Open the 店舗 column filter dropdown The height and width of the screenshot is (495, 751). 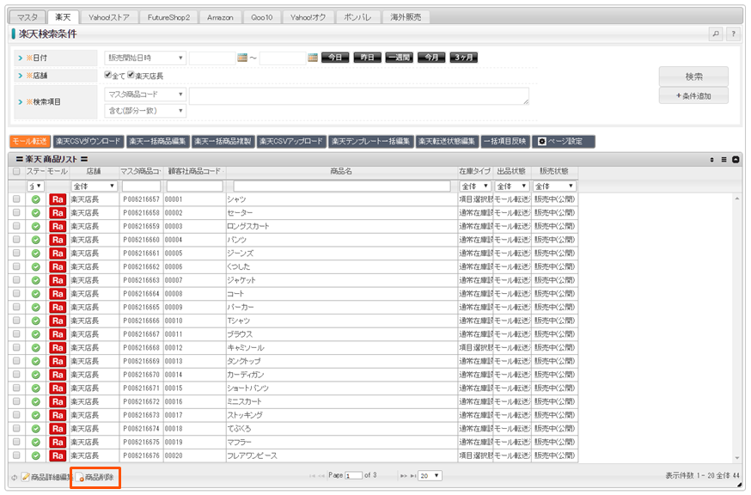click(x=94, y=186)
